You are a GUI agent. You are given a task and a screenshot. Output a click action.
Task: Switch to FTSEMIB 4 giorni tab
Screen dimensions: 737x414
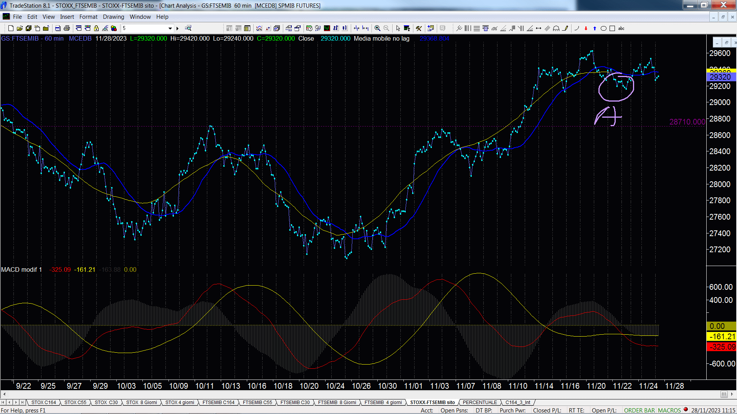click(383, 402)
